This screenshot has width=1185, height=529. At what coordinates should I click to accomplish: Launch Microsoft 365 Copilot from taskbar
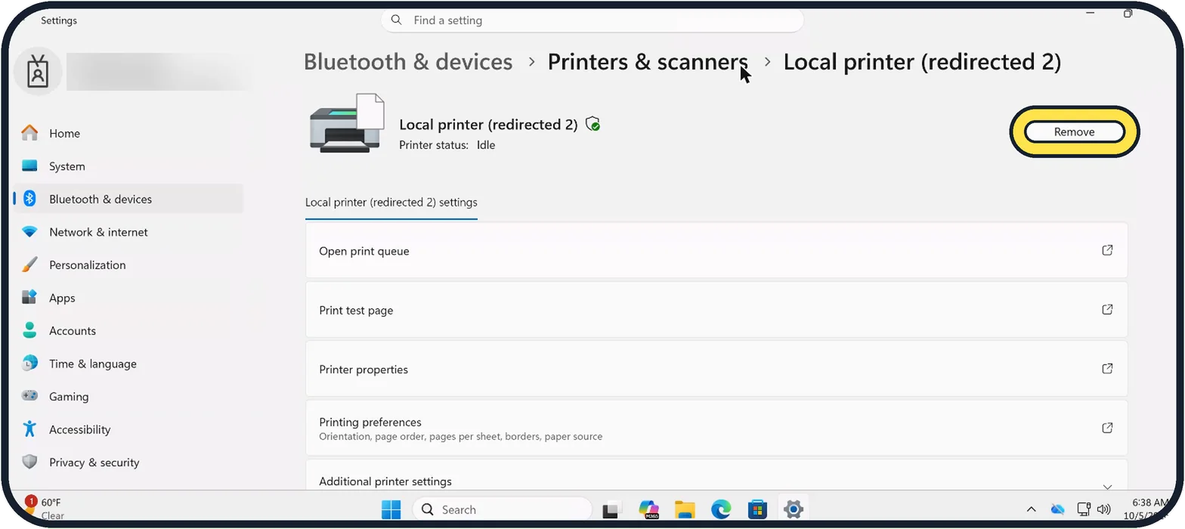[648, 509]
